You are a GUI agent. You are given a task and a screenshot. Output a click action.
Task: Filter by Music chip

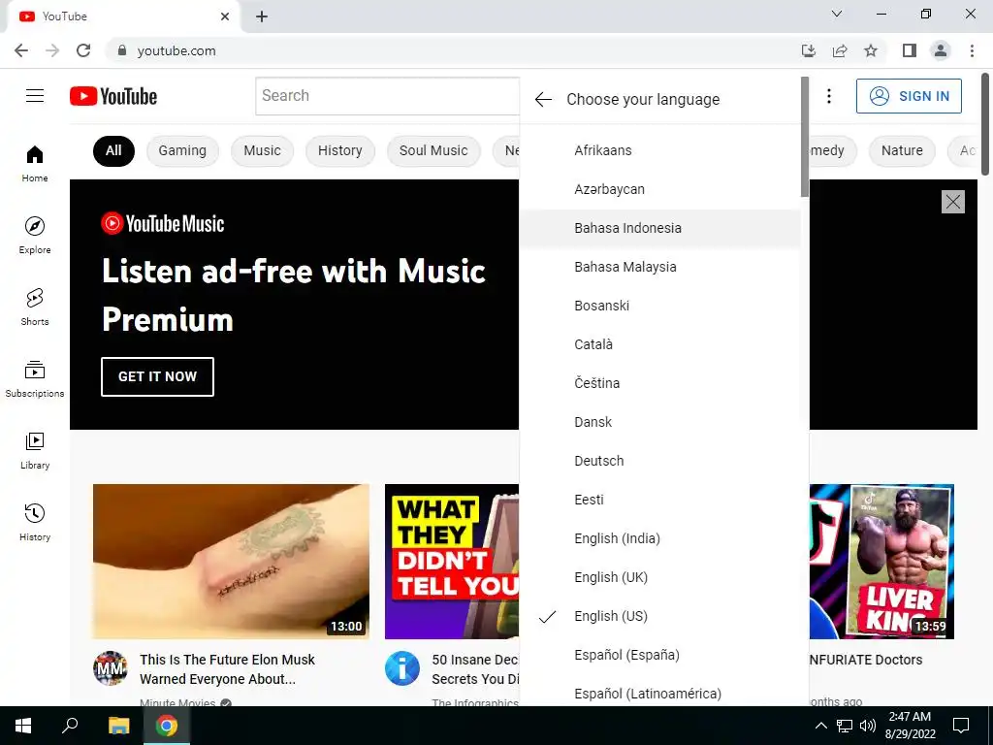click(262, 150)
